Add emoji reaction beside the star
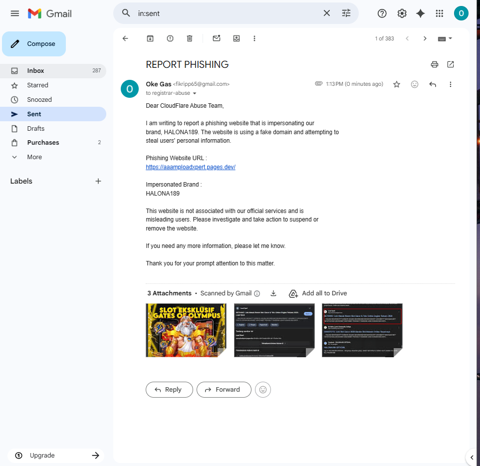This screenshot has height=466, width=480. (x=414, y=84)
